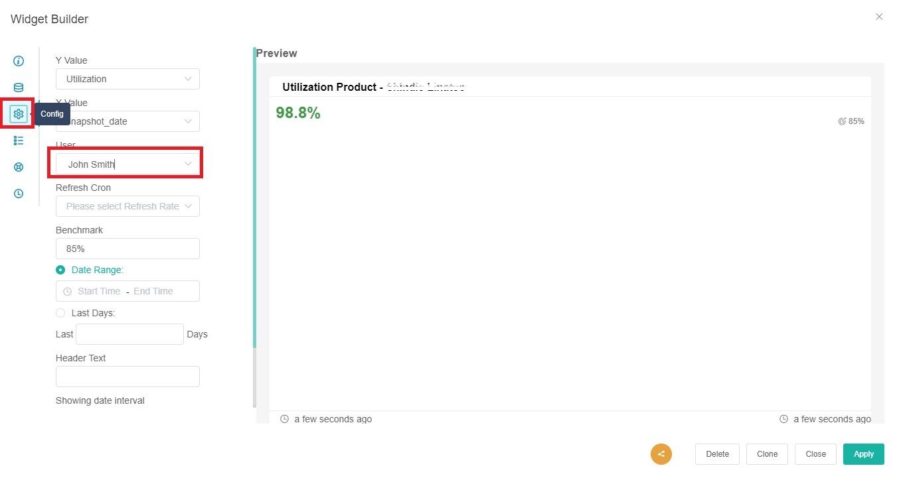Open the Y Value Utilization dropdown
This screenshot has width=897, height=478.
click(127, 79)
